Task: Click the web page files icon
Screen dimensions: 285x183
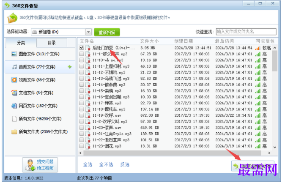Action: click(x=14, y=106)
